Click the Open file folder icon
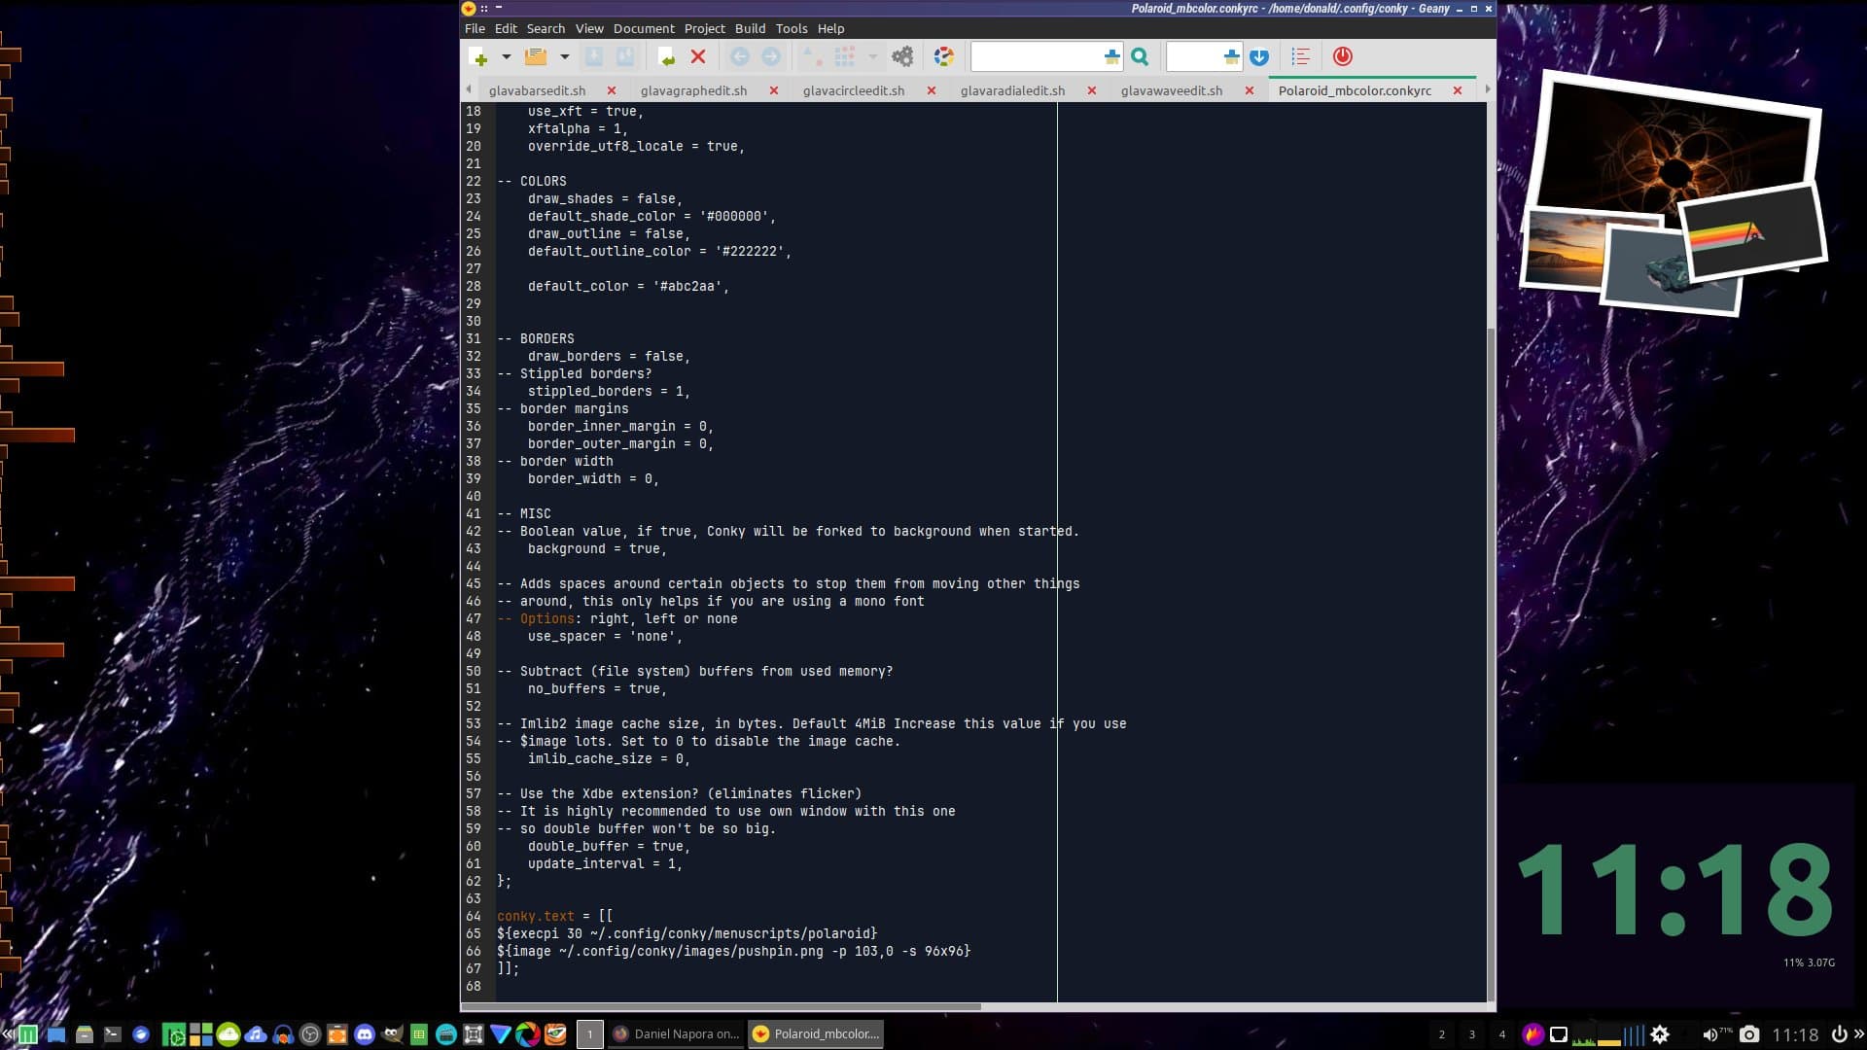This screenshot has height=1050, width=1867. [535, 57]
